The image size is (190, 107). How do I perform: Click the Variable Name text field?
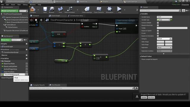point(164,17)
